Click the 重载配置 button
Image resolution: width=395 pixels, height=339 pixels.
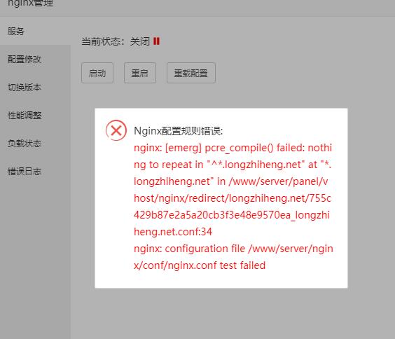(191, 73)
